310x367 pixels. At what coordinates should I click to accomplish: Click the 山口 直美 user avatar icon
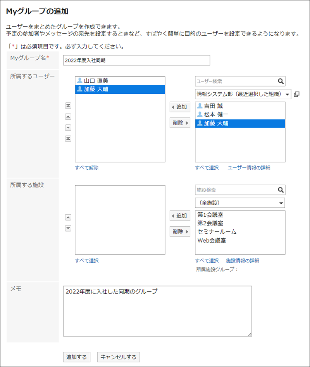tap(79, 81)
